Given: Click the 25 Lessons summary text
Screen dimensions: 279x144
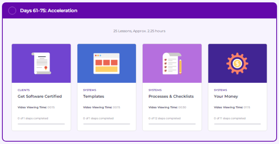Looking at the screenshot, I should [139, 31].
